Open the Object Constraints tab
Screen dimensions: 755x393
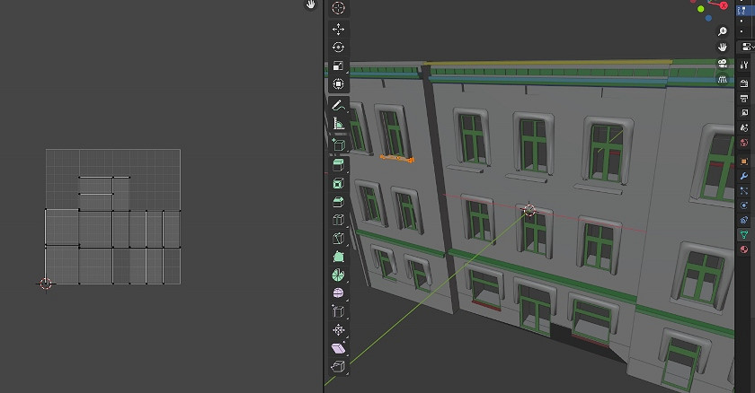pos(744,220)
